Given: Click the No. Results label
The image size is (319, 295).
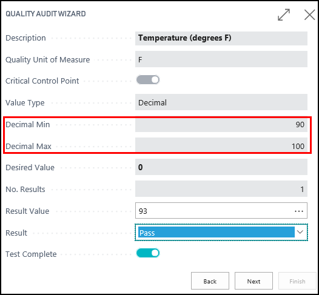Looking at the screenshot, I should (x=25, y=190).
